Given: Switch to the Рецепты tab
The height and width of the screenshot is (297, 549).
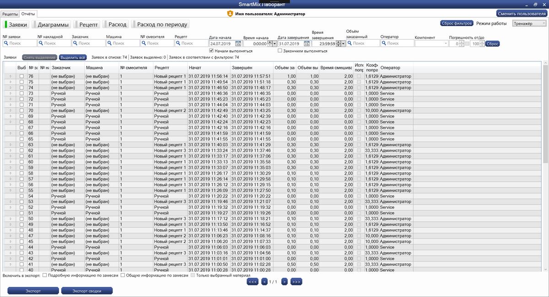Looking at the screenshot, I should pos(10,15).
